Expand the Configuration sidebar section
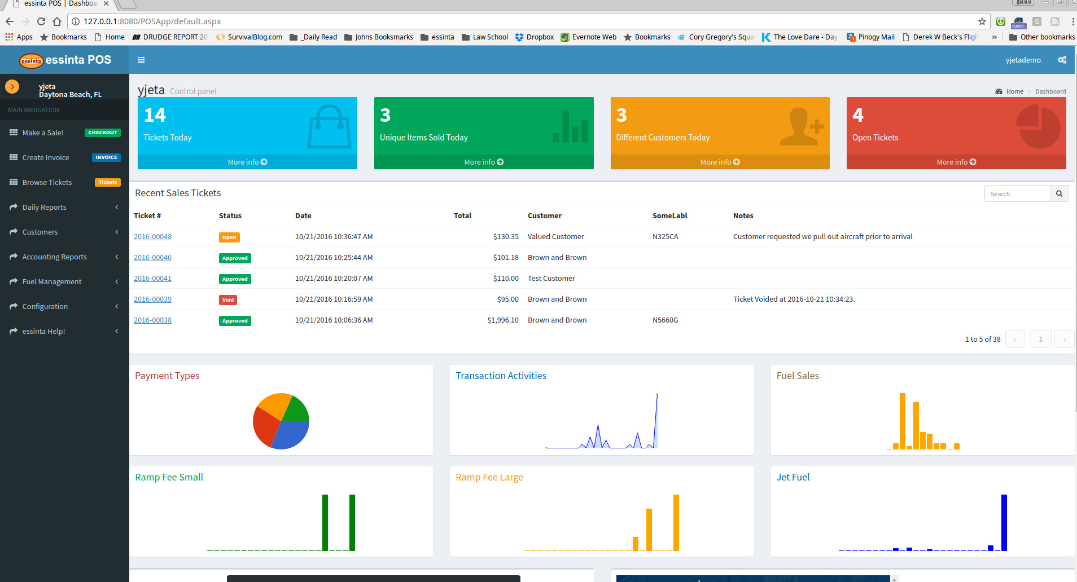1077x582 pixels. click(x=64, y=306)
